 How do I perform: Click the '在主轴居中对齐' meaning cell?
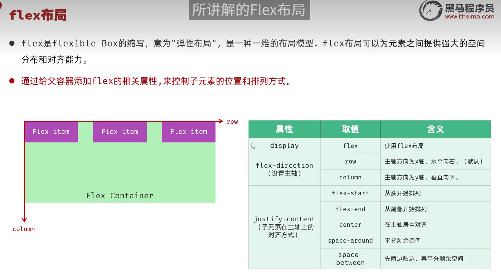coord(436,225)
